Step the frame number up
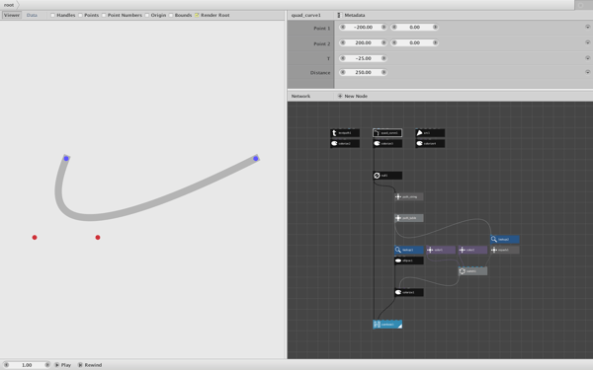 click(x=47, y=365)
